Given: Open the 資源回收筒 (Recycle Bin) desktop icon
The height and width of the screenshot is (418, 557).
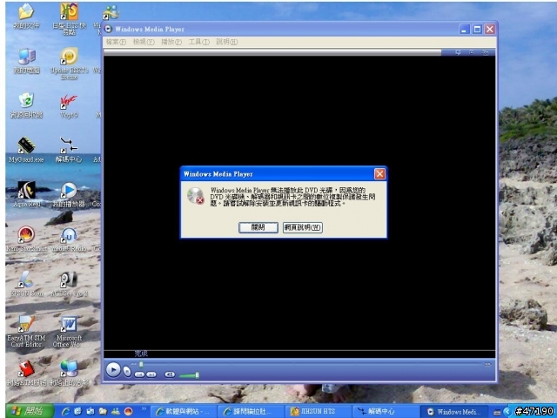Looking at the screenshot, I should tap(26, 105).
